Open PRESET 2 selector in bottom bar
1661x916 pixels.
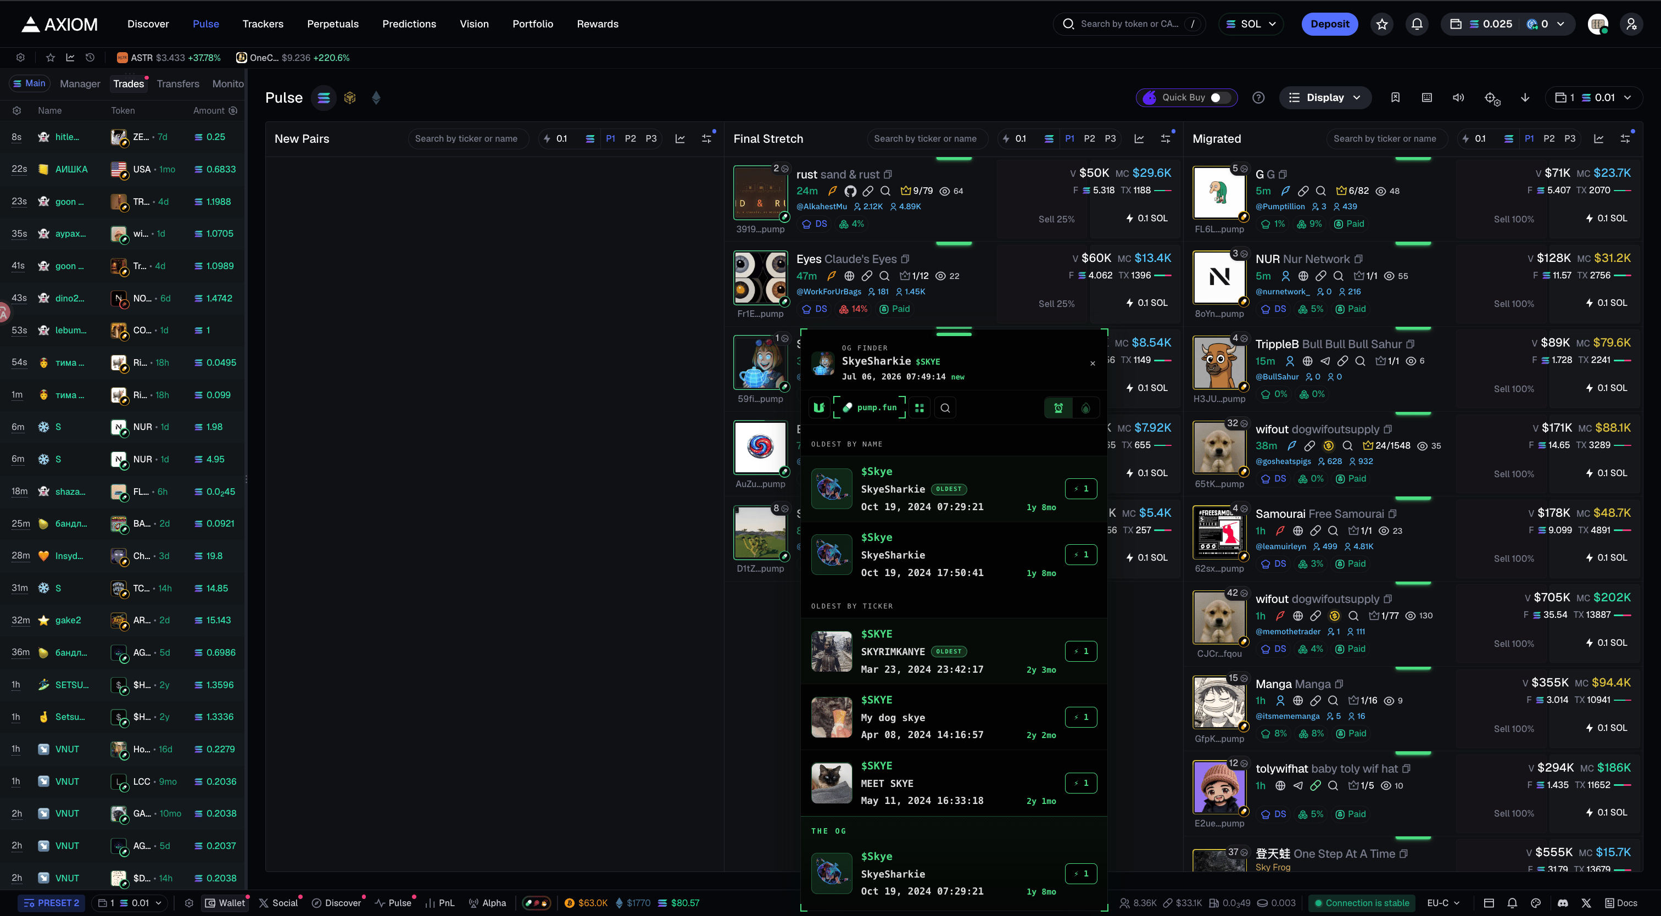tap(52, 903)
